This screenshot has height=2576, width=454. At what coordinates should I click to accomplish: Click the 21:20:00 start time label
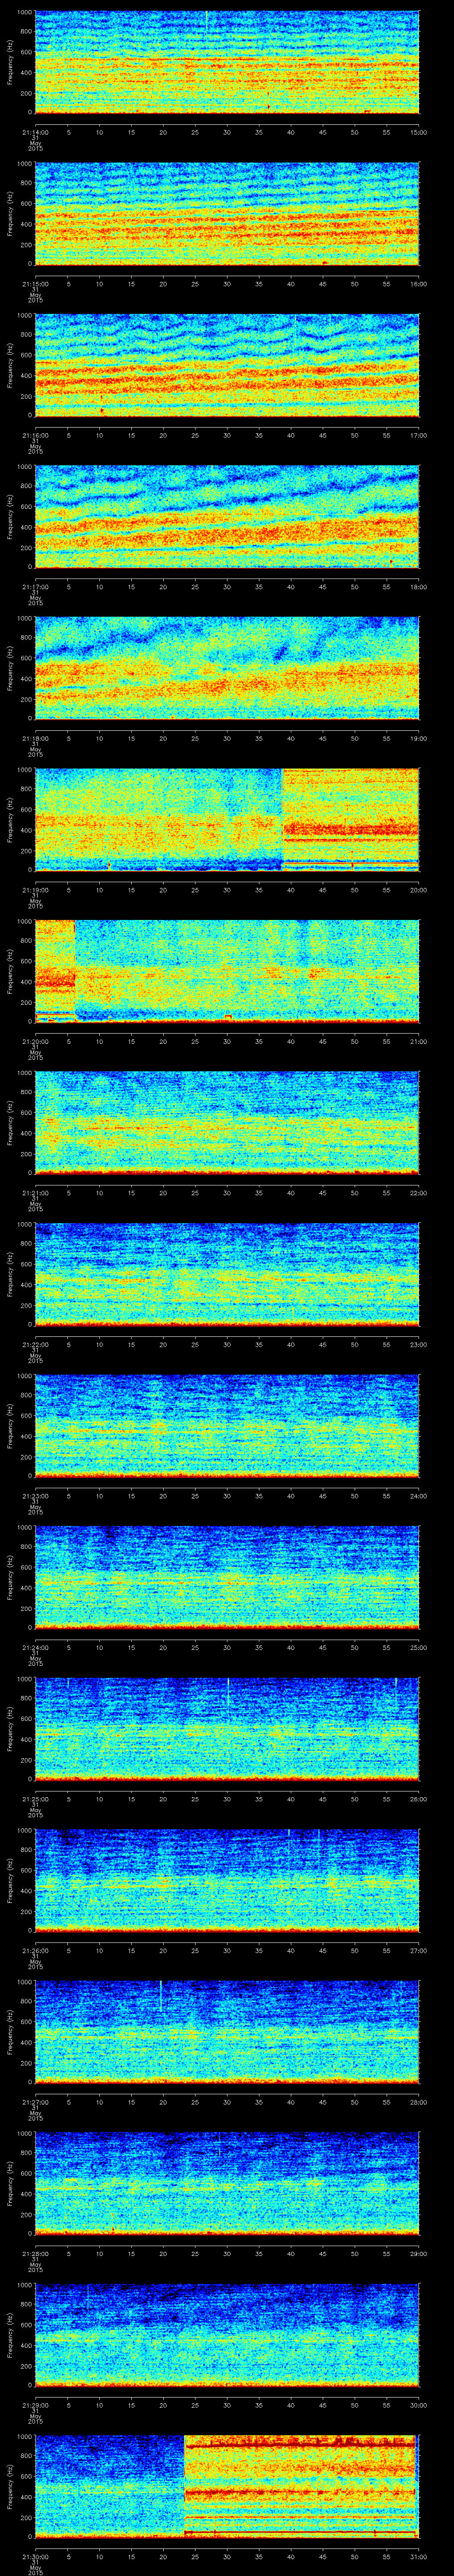pos(35,1042)
